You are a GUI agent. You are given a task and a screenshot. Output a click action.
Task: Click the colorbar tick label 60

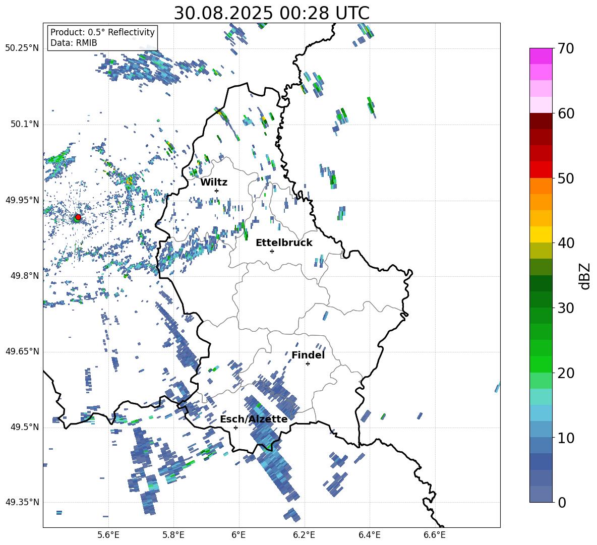566,113
